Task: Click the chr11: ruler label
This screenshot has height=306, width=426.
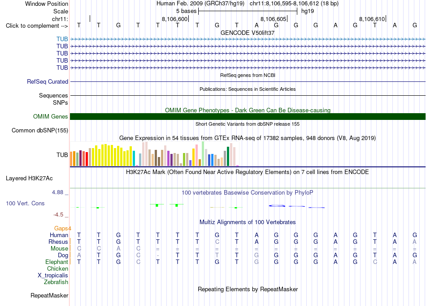Action: pyautogui.click(x=60, y=19)
